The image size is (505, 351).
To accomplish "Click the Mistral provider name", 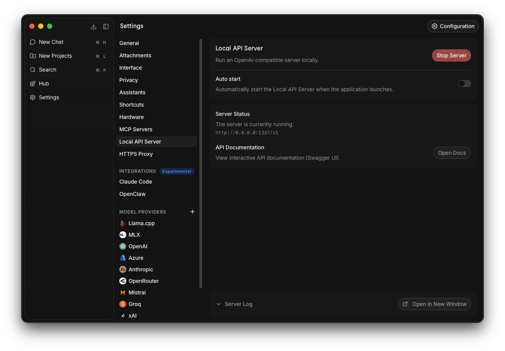I will pyautogui.click(x=137, y=292).
